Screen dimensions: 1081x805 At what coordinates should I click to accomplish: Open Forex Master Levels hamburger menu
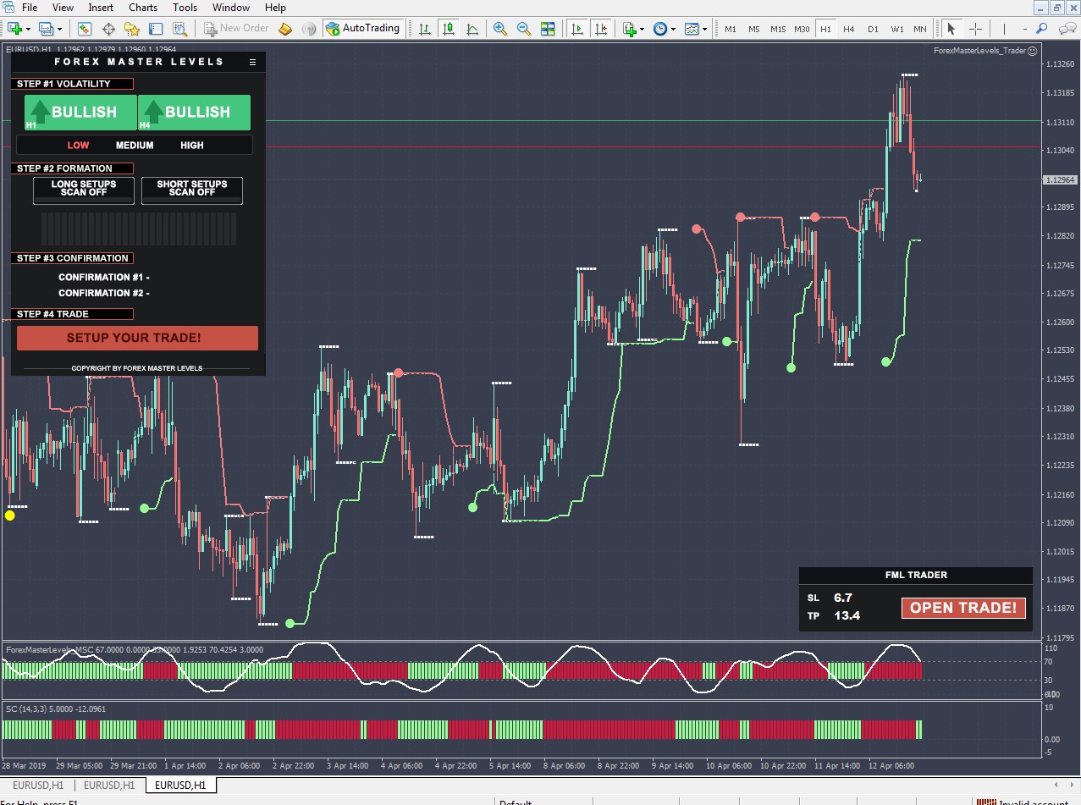pos(252,62)
